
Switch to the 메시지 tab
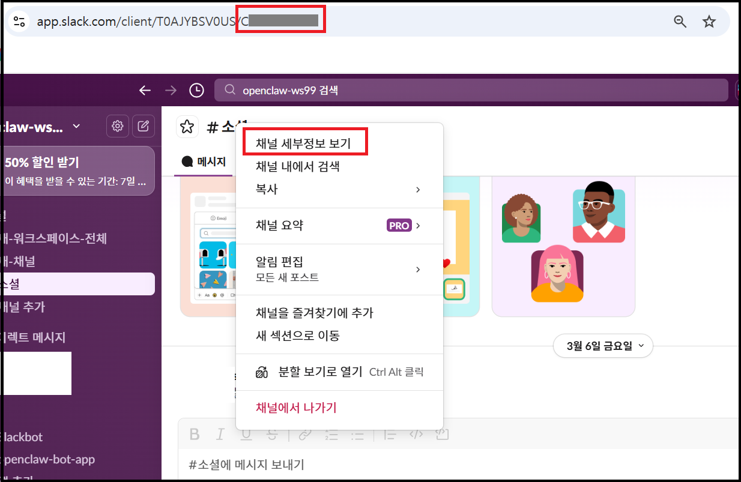point(204,161)
